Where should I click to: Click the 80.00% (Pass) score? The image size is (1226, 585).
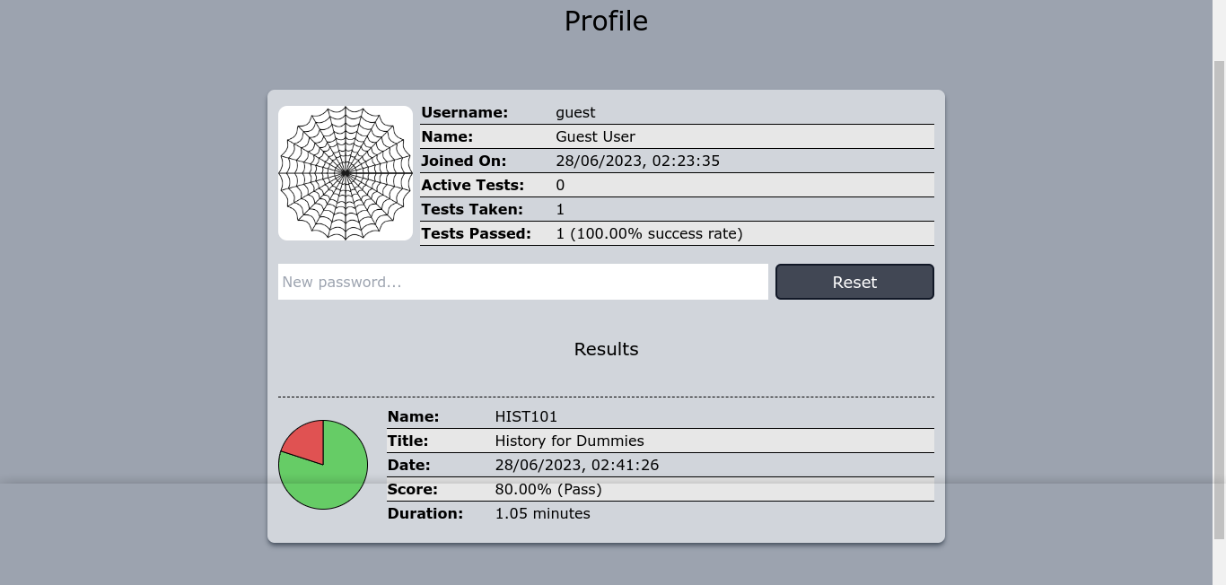548,489
